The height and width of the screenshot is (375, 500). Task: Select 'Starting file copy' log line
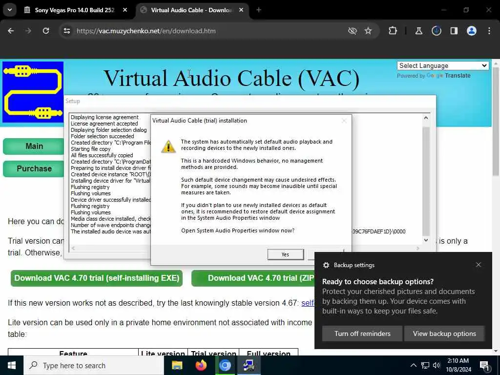90,149
